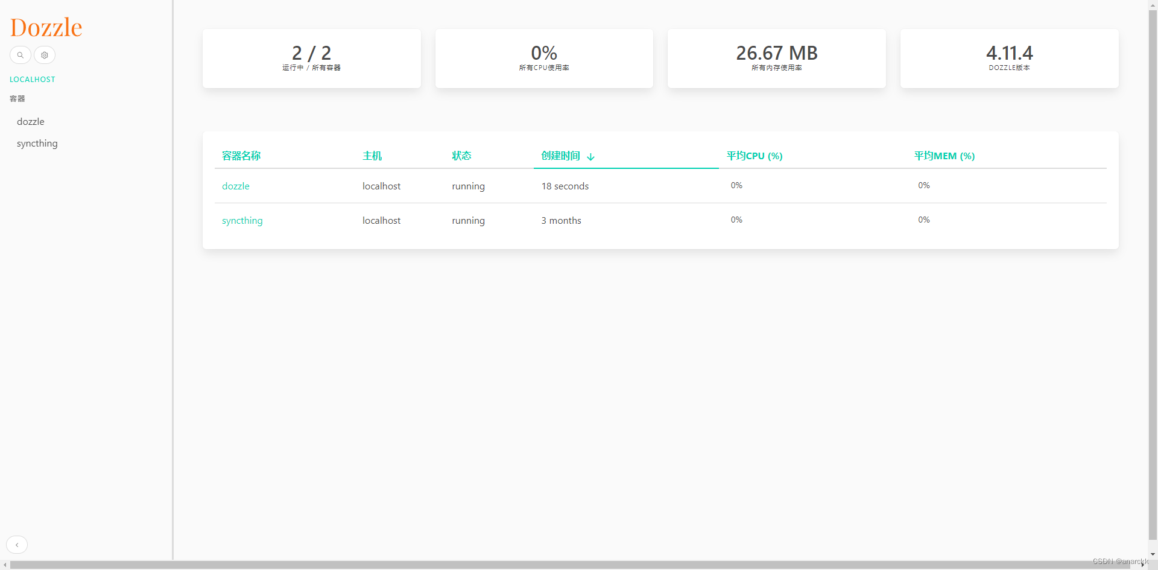
Task: Sort by 平均MEM (%) column header
Action: 944,156
